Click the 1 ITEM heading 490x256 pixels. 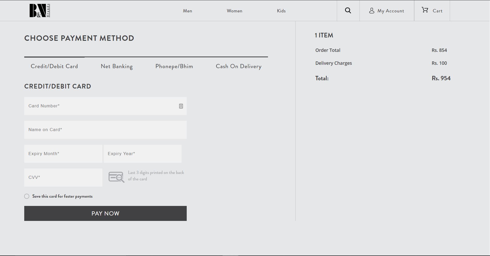click(x=324, y=35)
